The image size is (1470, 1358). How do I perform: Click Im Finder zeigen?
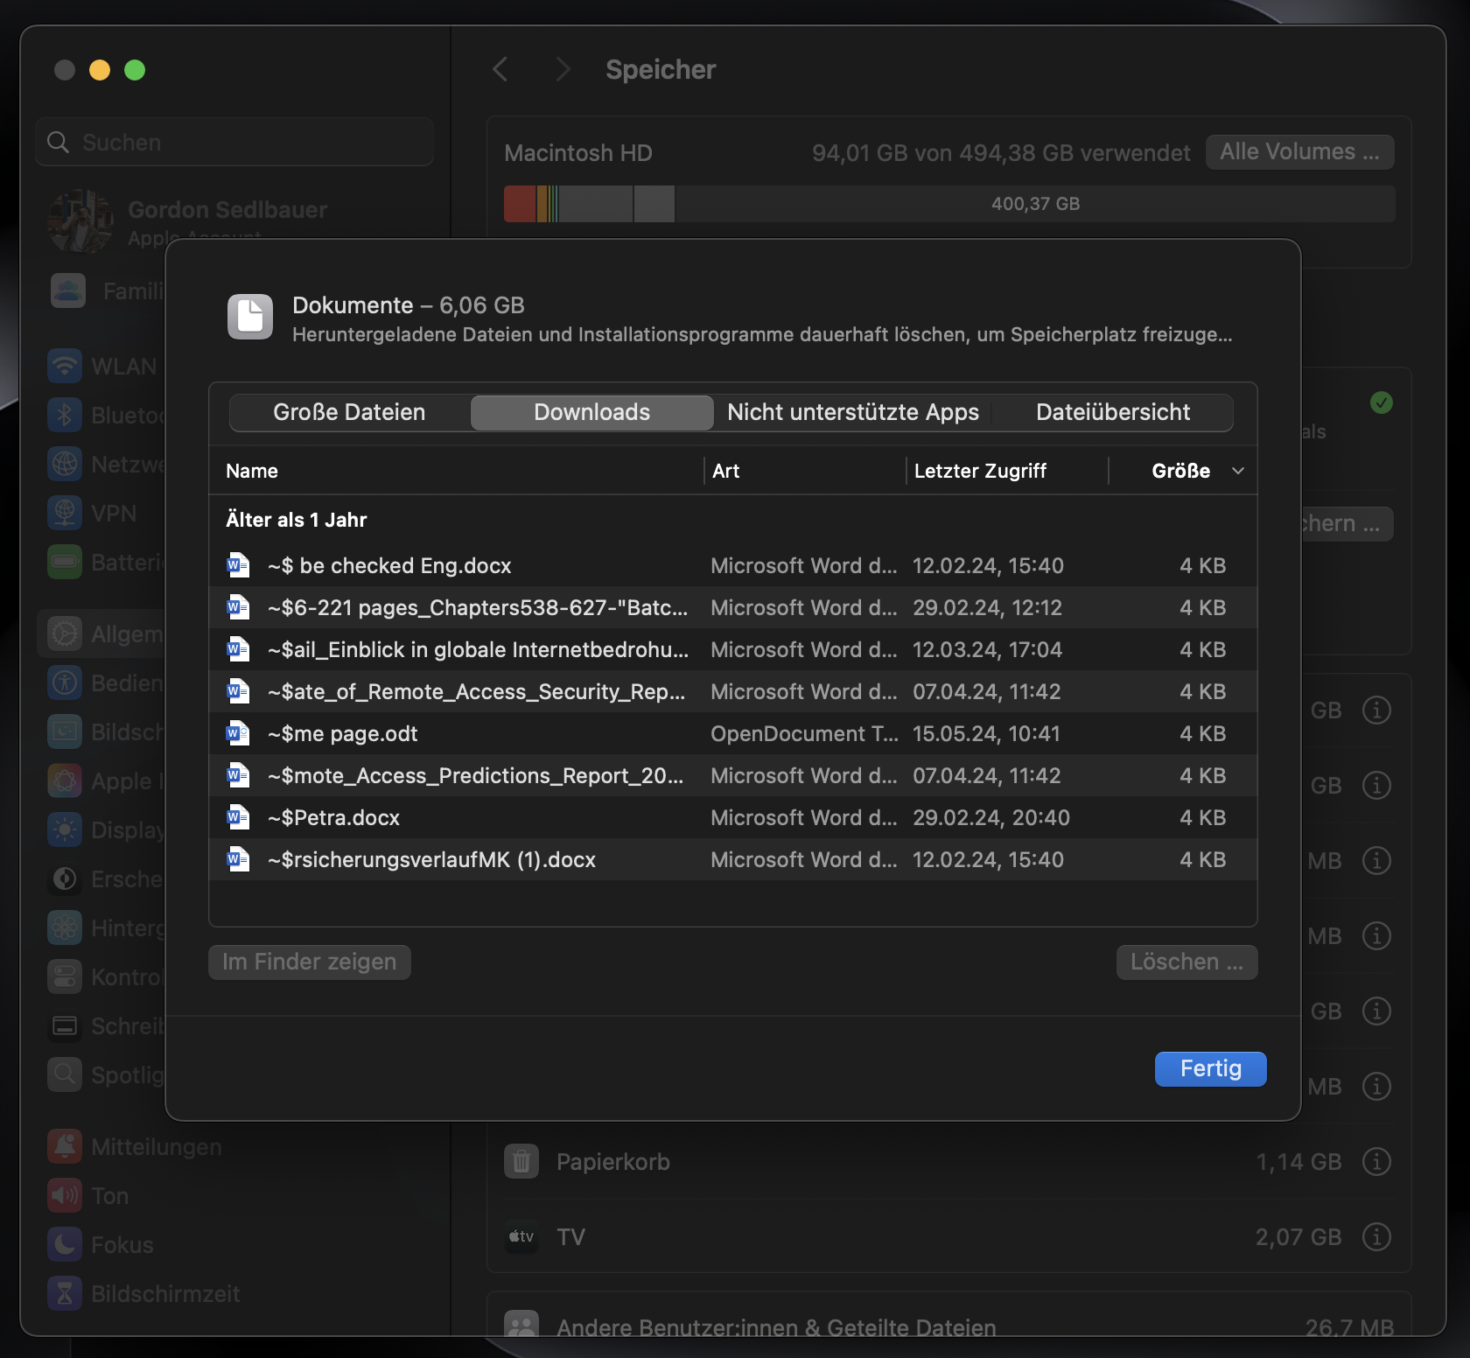tap(309, 962)
